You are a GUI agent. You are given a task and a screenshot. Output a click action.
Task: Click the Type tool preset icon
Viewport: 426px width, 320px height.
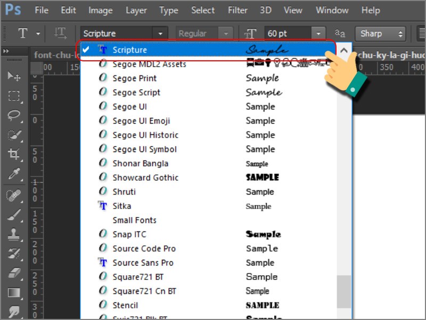pyautogui.click(x=23, y=33)
